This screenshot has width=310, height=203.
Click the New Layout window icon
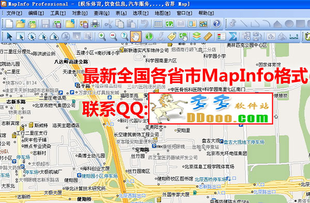(x=192, y=24)
